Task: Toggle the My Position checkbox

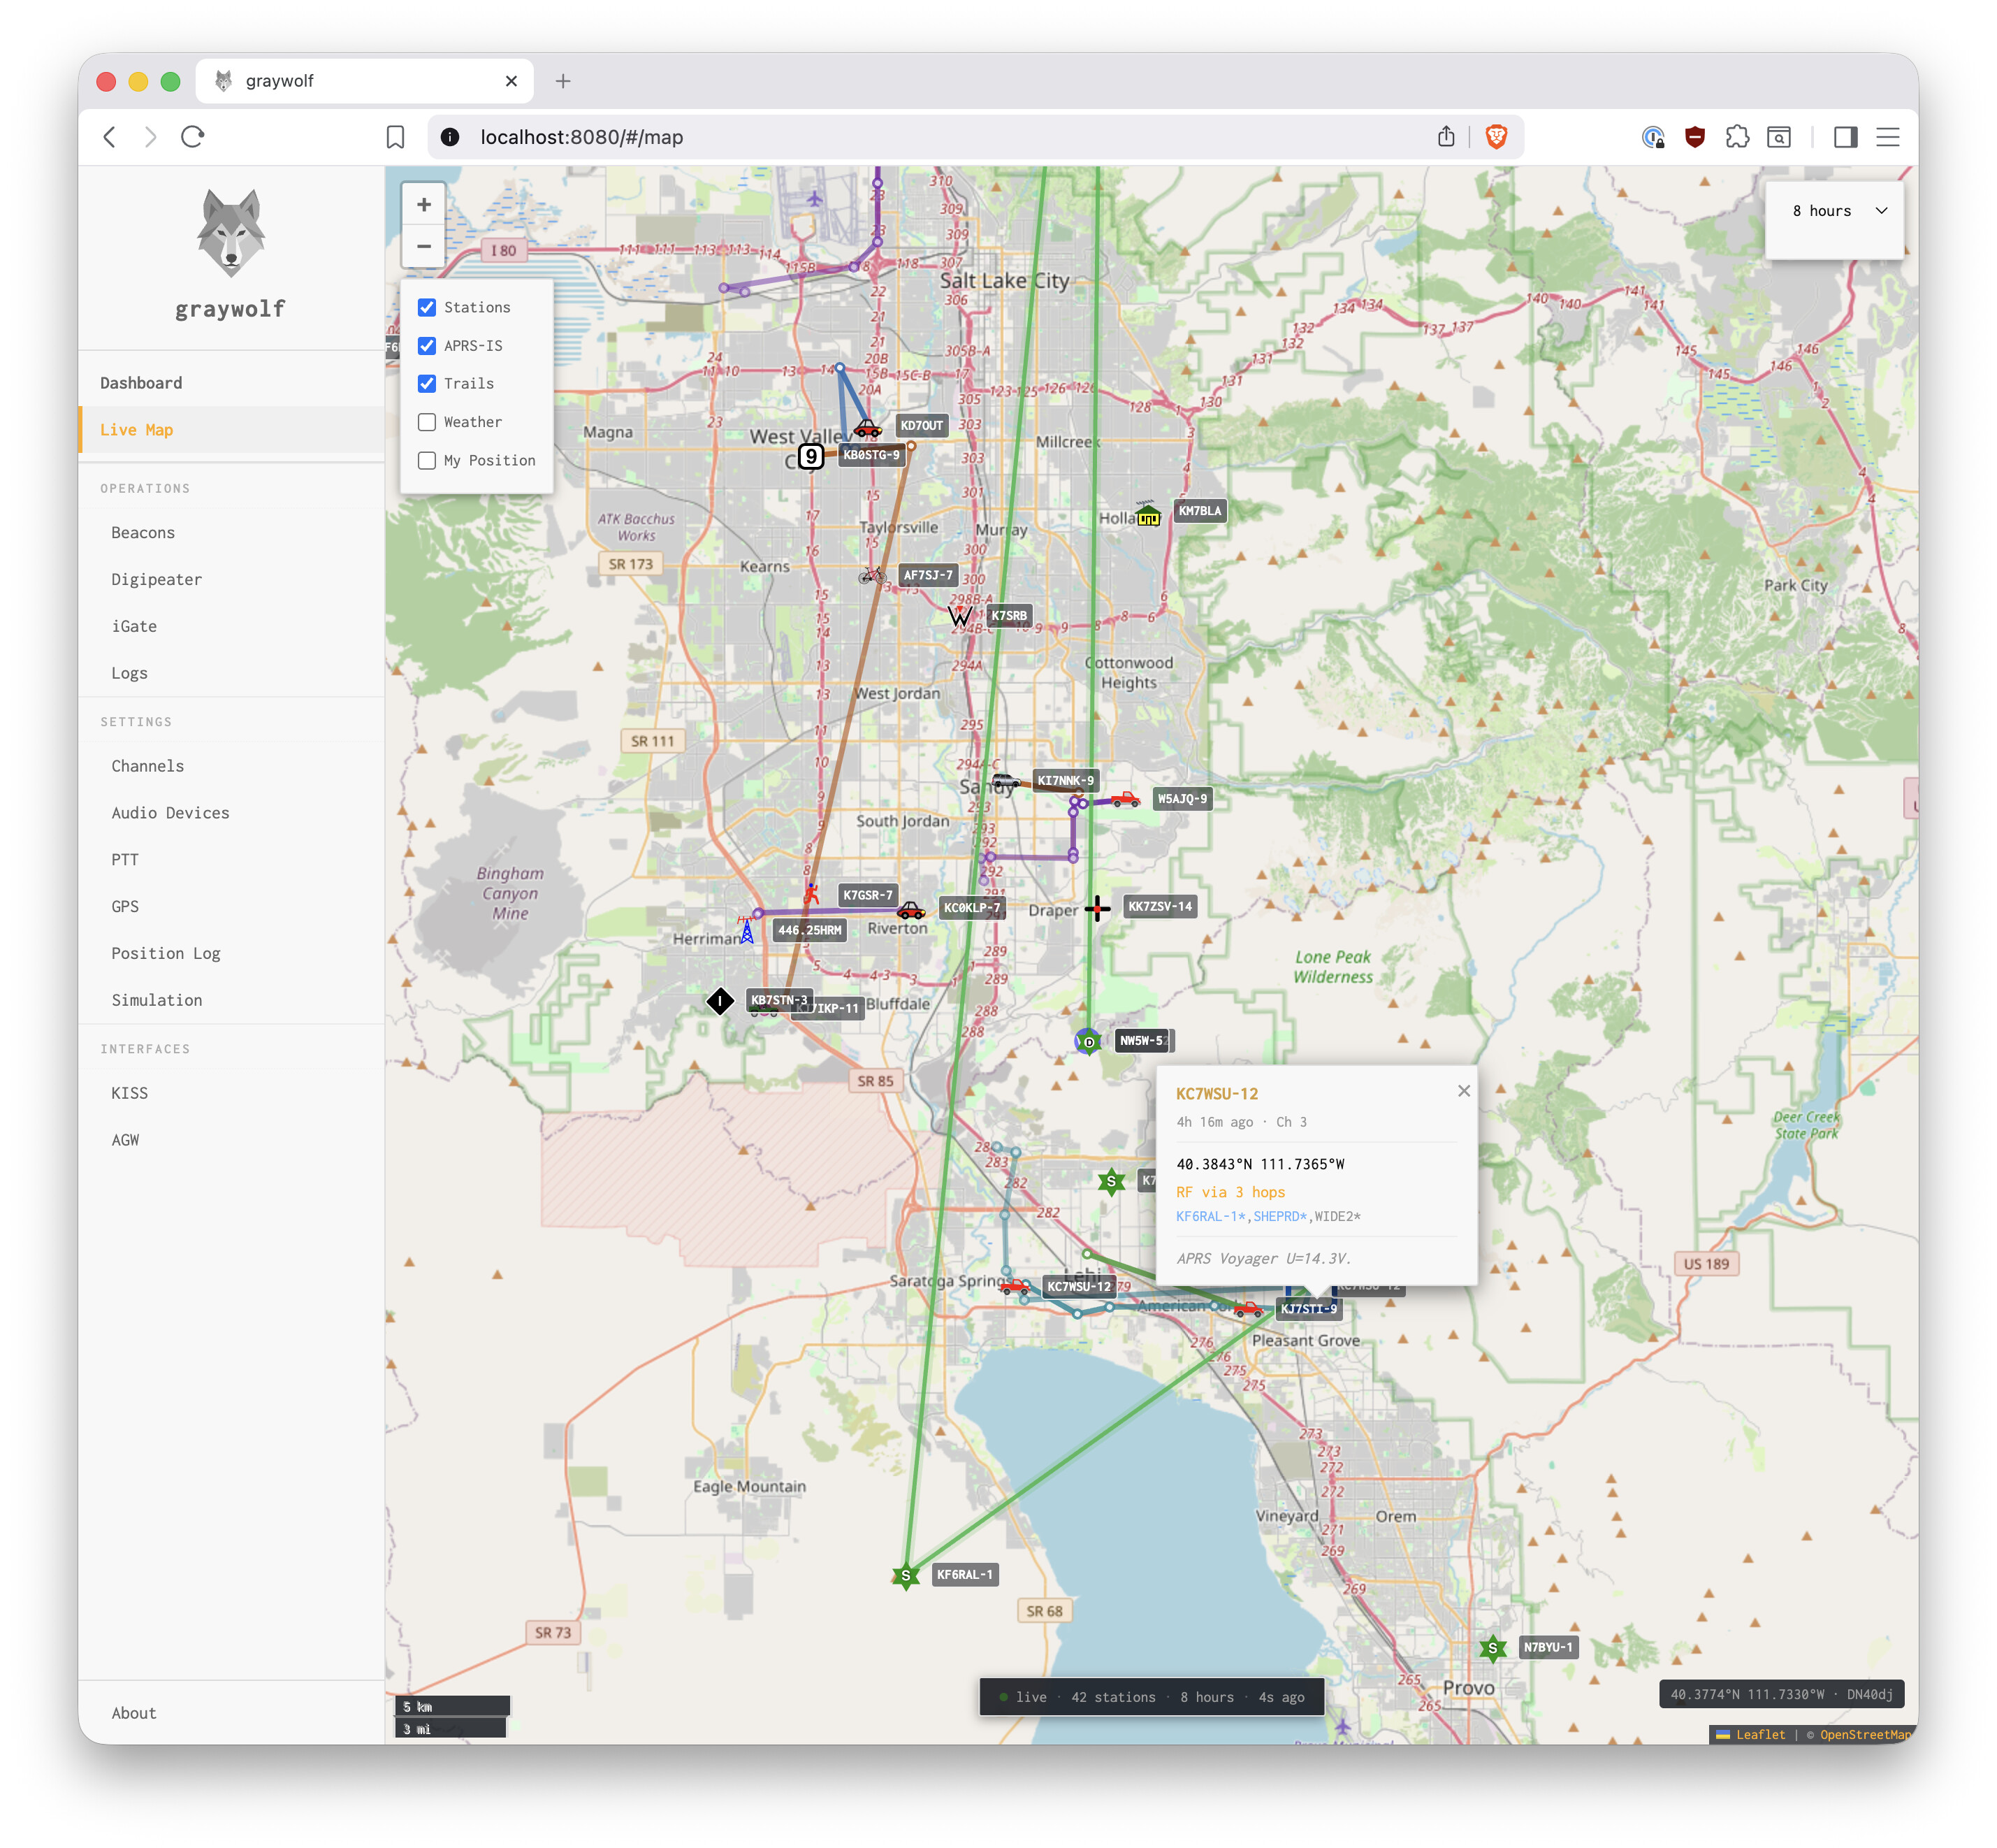Action: coord(427,460)
